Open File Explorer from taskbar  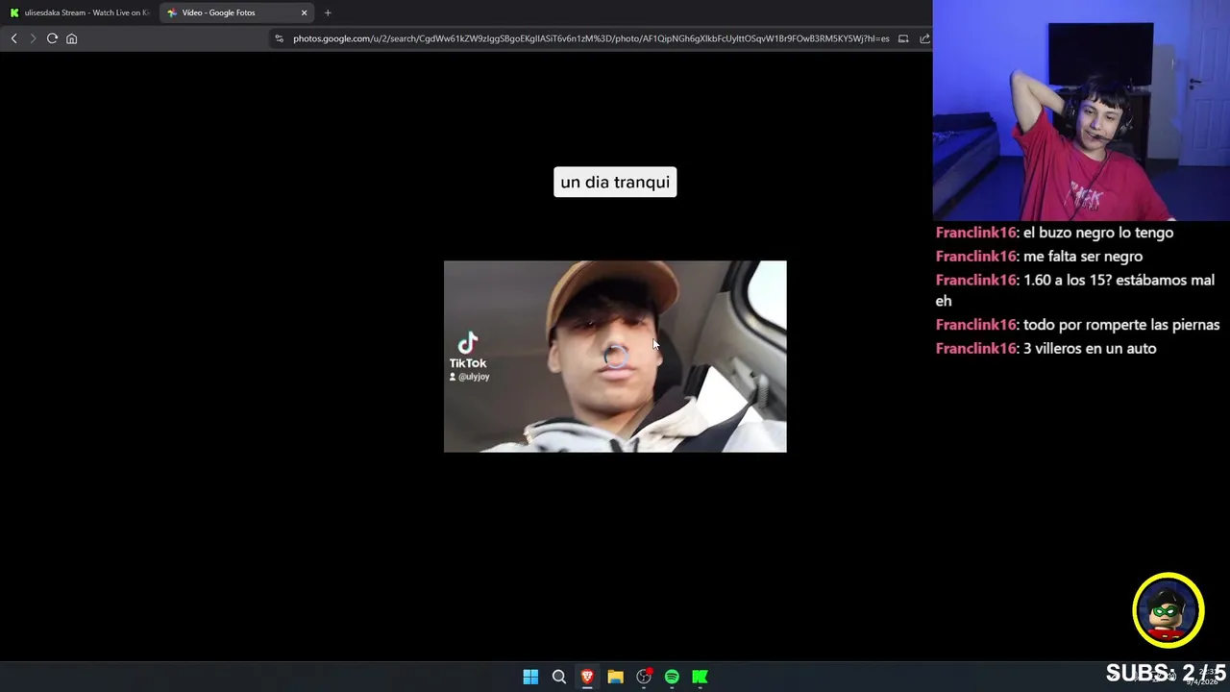pos(615,677)
